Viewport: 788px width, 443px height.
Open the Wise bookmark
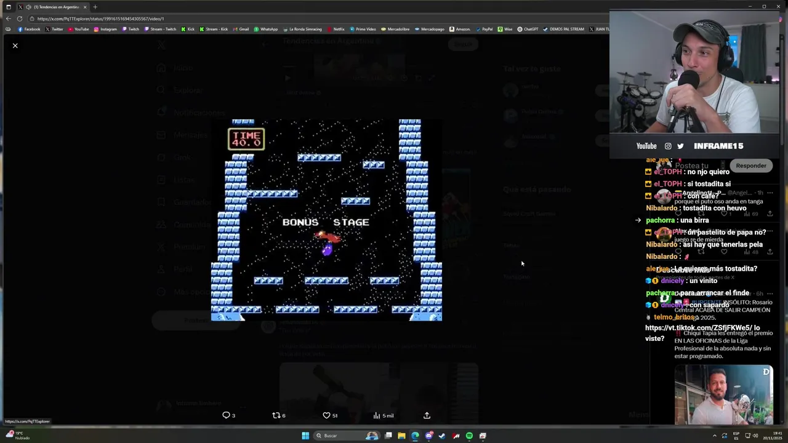click(505, 29)
